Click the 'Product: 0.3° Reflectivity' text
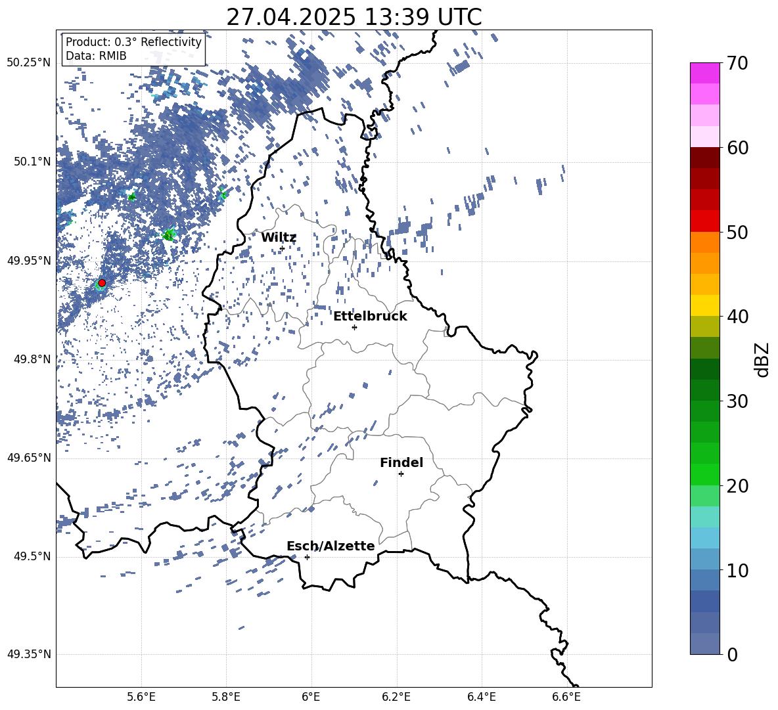 133,41
